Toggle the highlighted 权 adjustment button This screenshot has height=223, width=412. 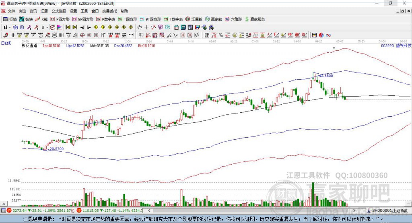(x=52, y=27)
